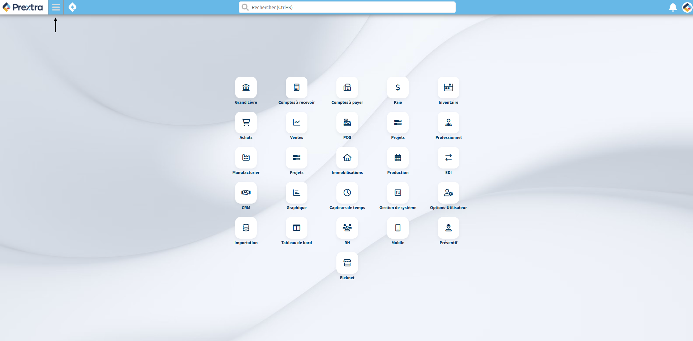Open Comptes à recevoir module
The width and height of the screenshot is (693, 341).
tap(297, 88)
